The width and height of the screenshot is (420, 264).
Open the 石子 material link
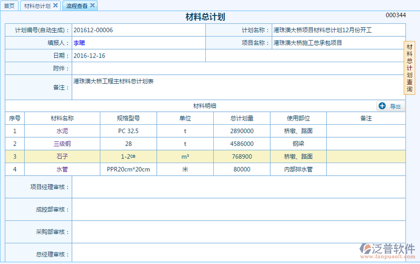point(62,157)
